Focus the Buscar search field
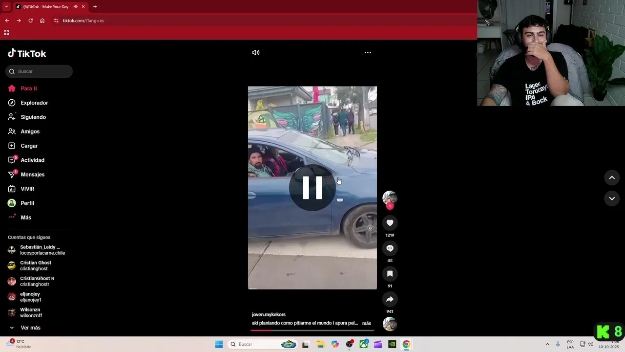Image resolution: width=625 pixels, height=352 pixels. coord(39,71)
